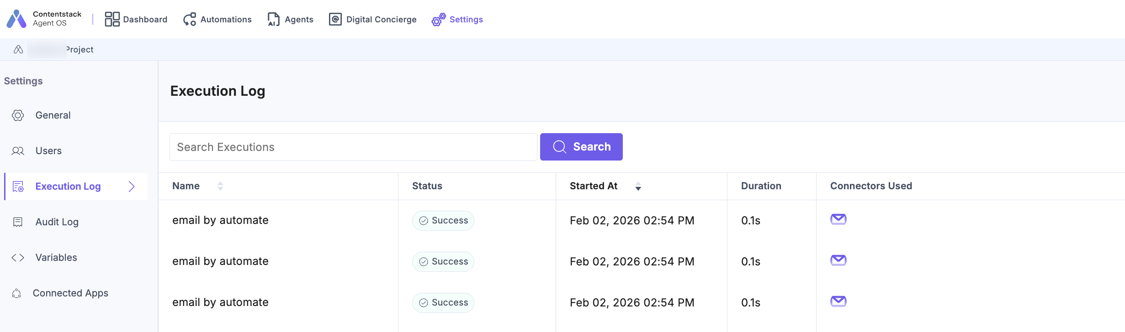Click the Execution Log sidebar icon
This screenshot has height=332, width=1125.
point(18,187)
